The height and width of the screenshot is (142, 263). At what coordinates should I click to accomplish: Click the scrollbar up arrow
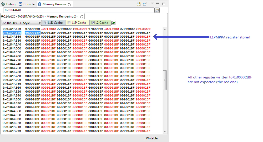(x=165, y=29)
